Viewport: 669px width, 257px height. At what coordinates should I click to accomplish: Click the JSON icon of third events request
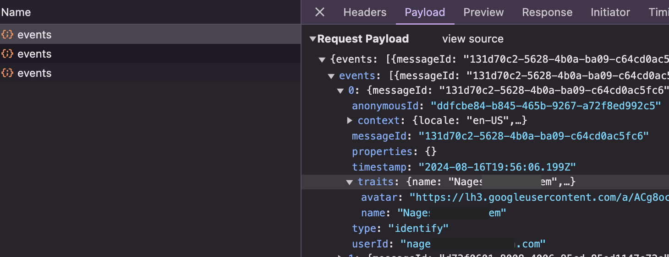point(7,73)
